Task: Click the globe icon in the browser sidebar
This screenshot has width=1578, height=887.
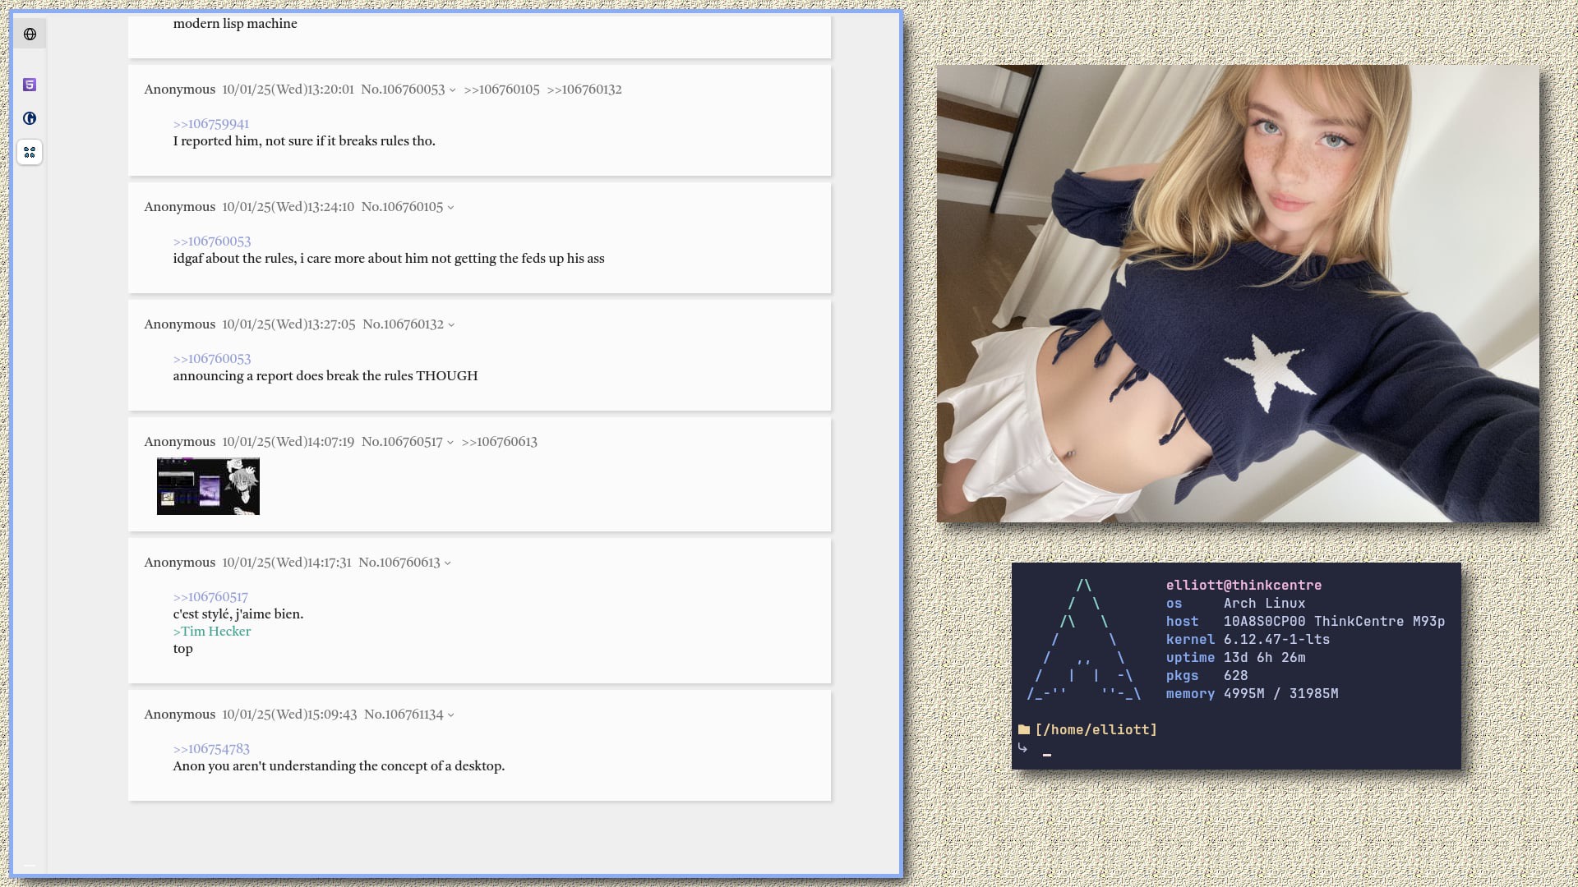Action: pos(30,34)
